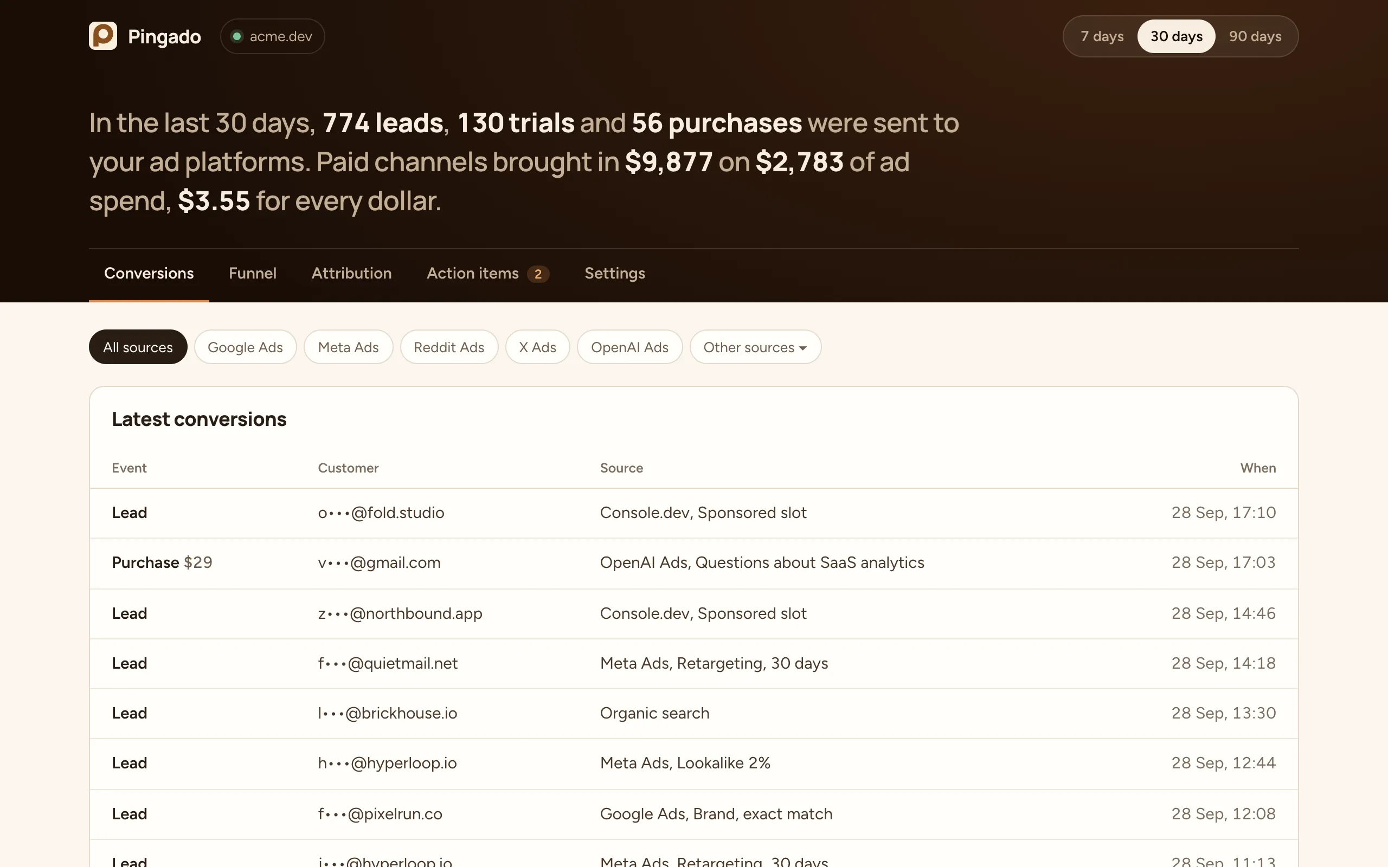Click the Latest conversions heading
This screenshot has width=1388, height=867.
pos(199,419)
